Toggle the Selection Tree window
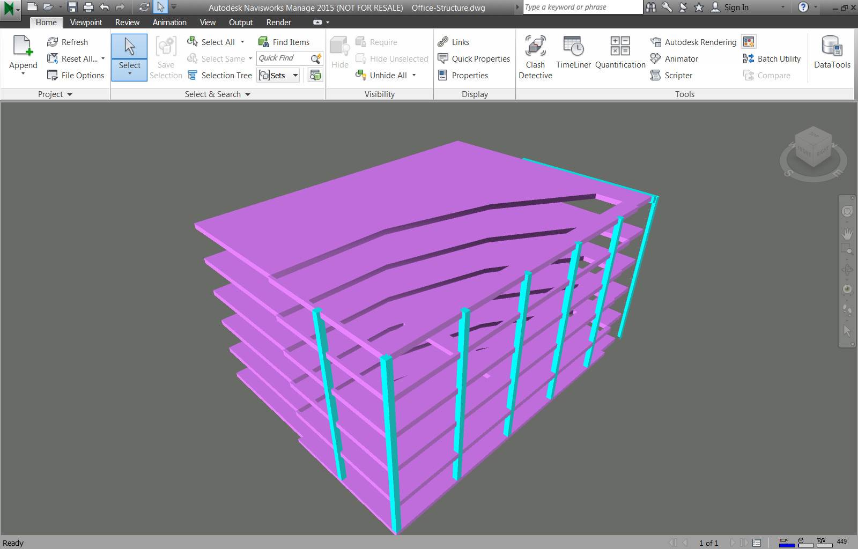Viewport: 858px width, 549px height. (219, 75)
